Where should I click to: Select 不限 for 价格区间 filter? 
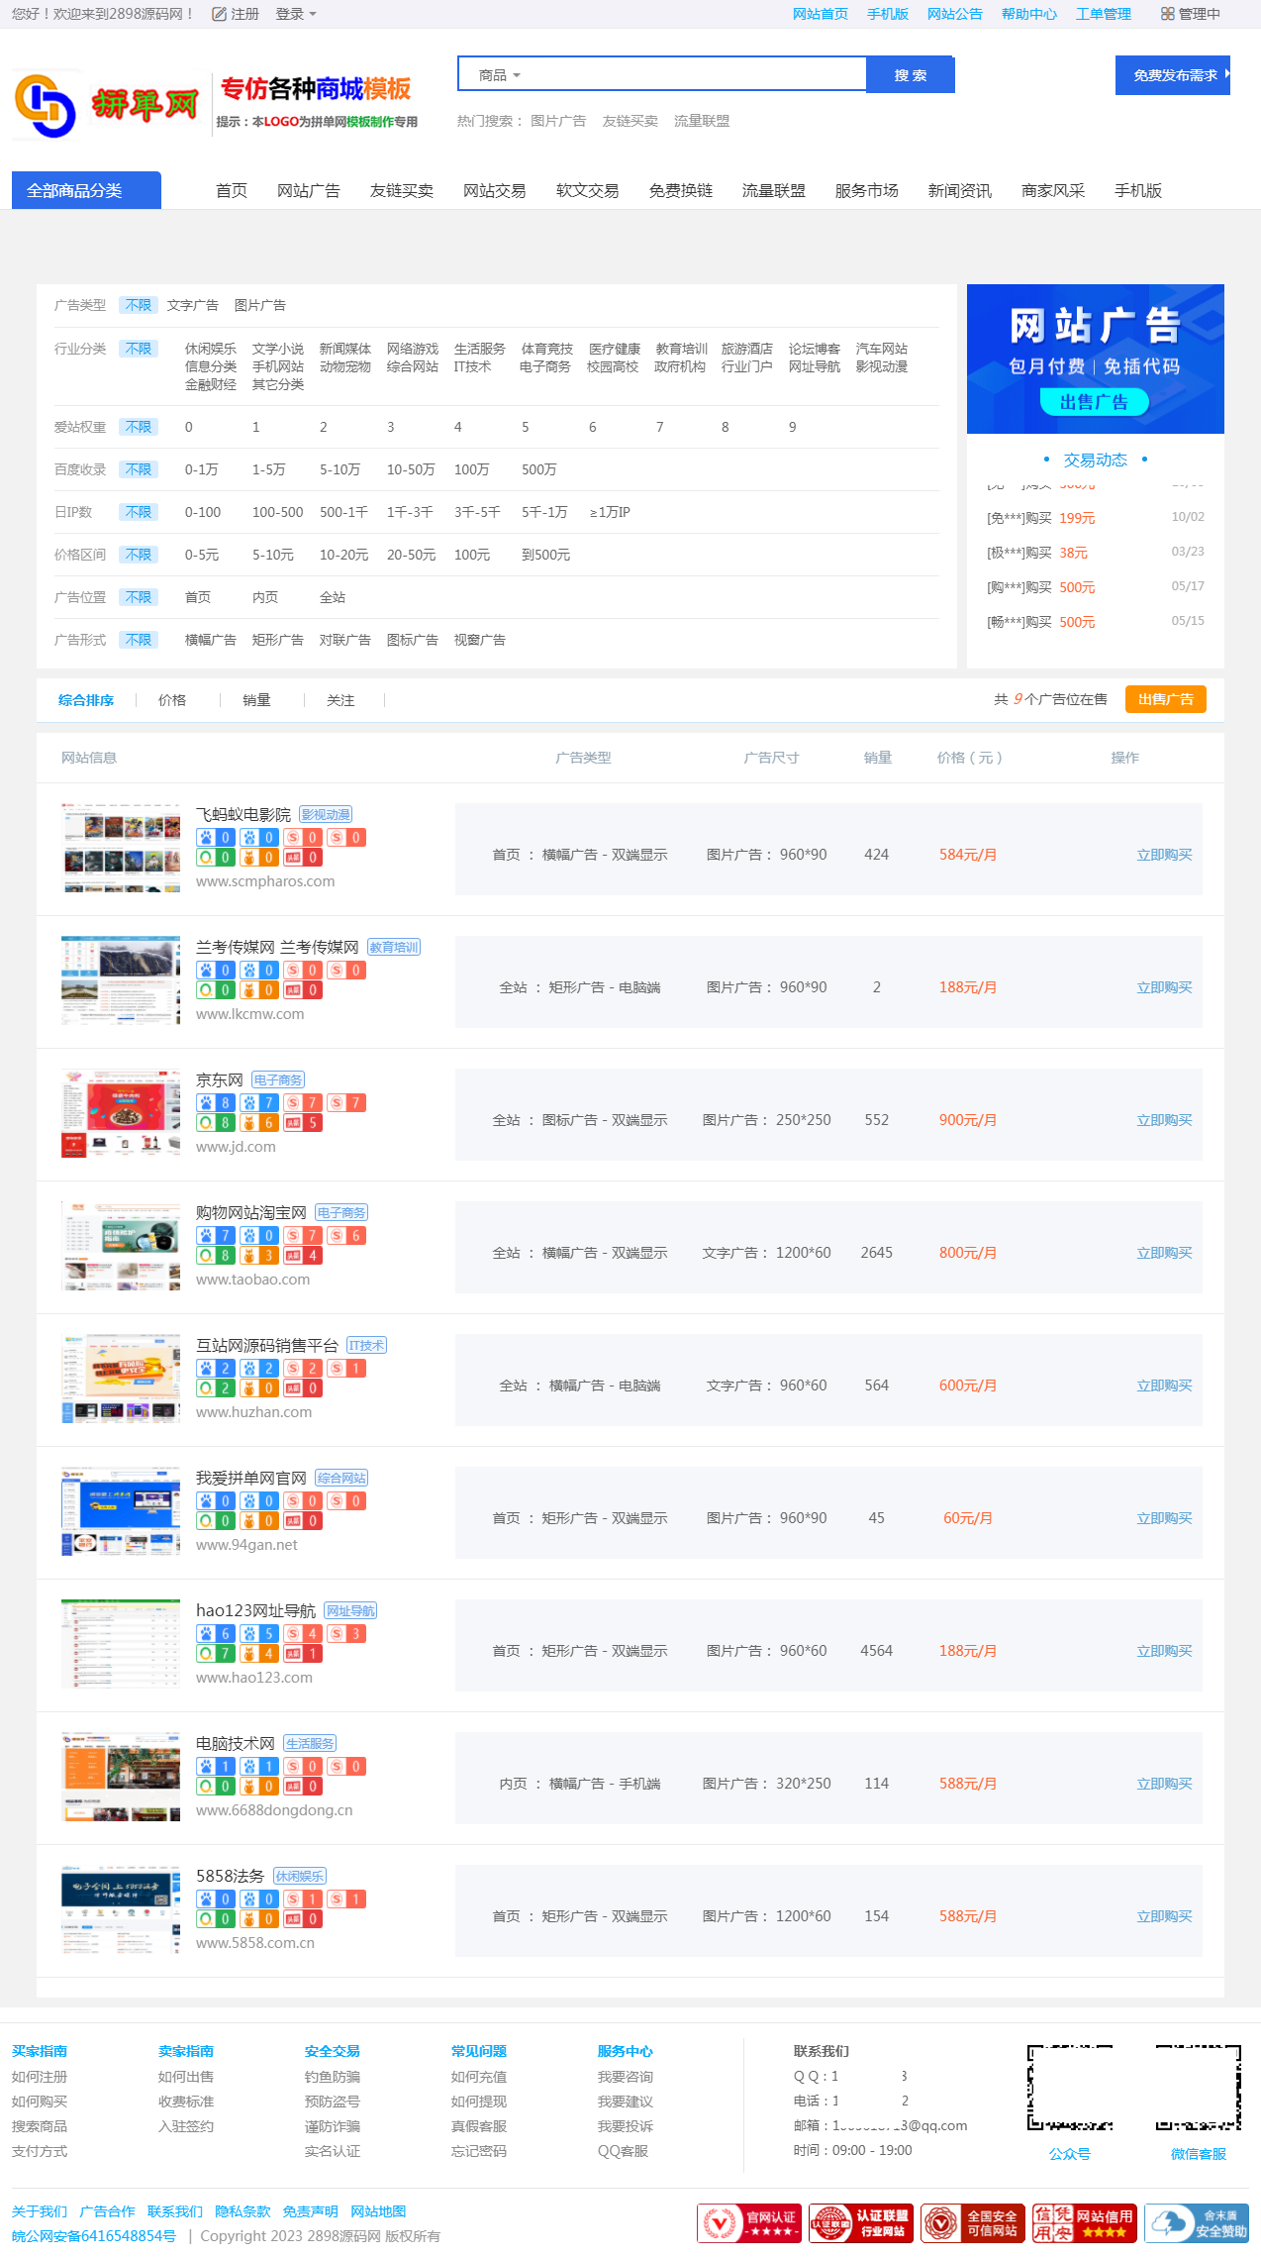139,555
